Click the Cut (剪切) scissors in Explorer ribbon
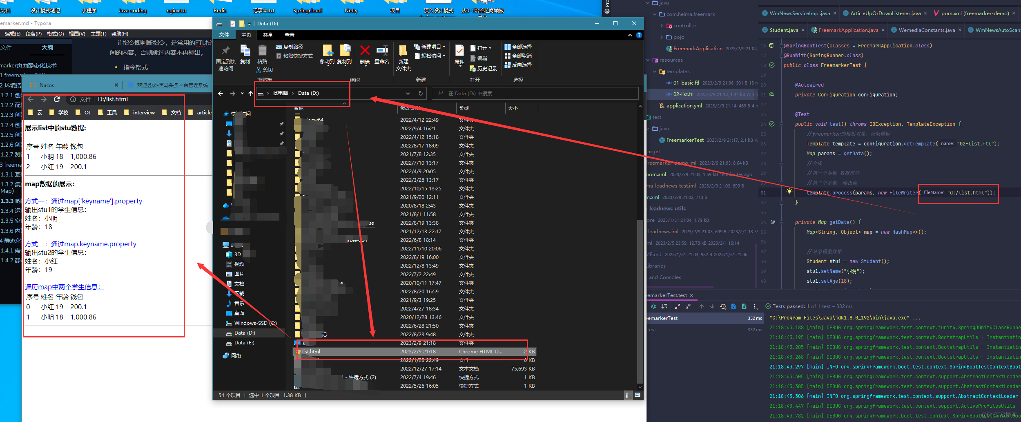Viewport: 1021px width, 422px height. [x=259, y=70]
